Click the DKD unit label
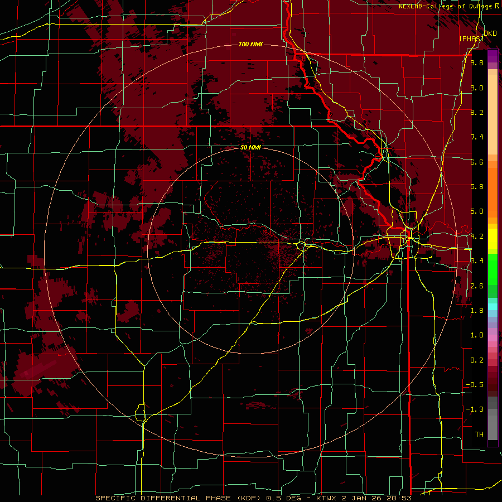Image resolution: width=502 pixels, height=502 pixels. click(490, 33)
